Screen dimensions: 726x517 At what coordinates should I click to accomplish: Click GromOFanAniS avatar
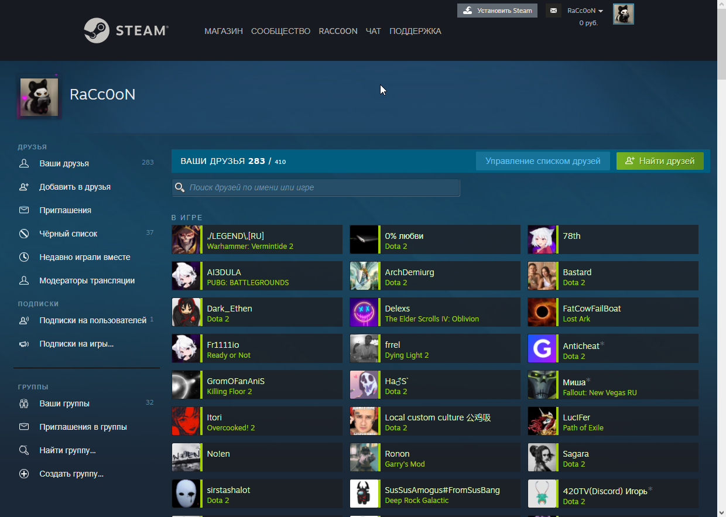[x=186, y=385]
